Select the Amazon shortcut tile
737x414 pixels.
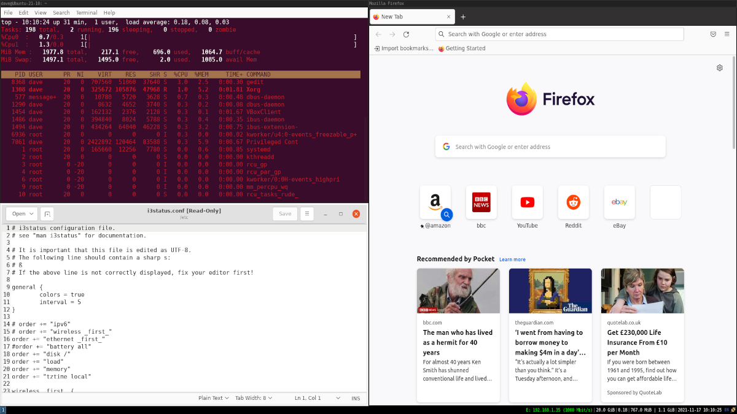pyautogui.click(x=435, y=202)
